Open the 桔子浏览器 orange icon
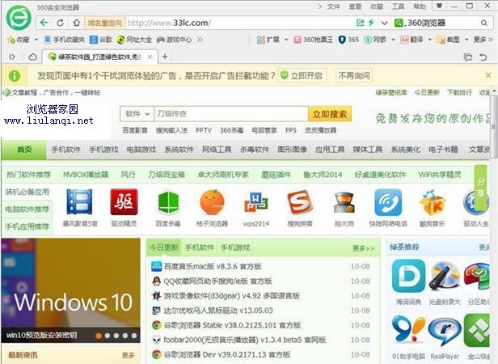 pos(212,202)
